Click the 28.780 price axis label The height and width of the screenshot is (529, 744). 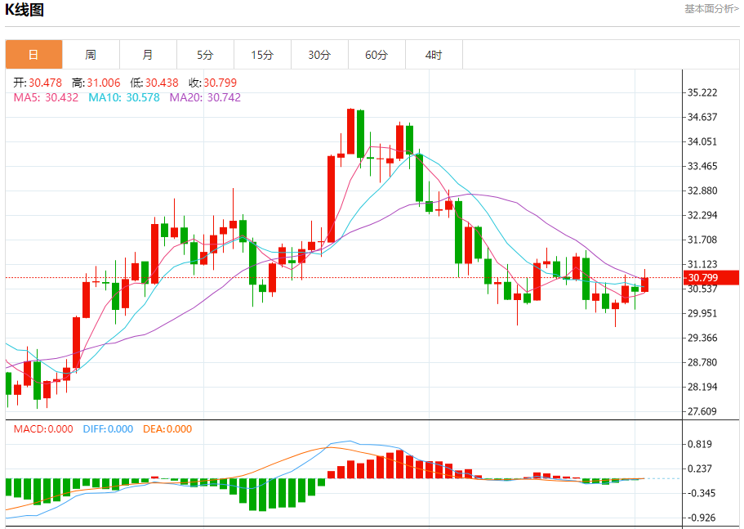tap(702, 362)
